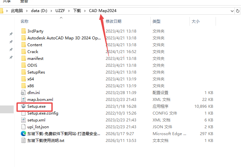The image size is (241, 167).
Task: Click the 3rdParty folder icon
Action: [x=23, y=31]
